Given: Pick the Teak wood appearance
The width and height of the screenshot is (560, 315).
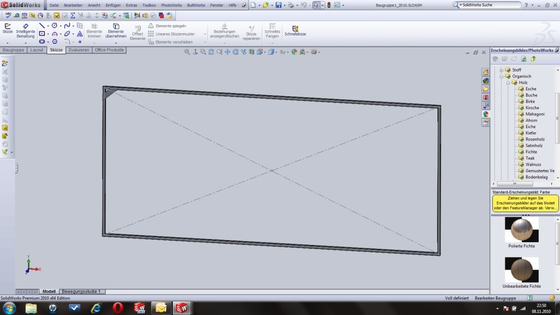Looking at the screenshot, I should [530, 158].
